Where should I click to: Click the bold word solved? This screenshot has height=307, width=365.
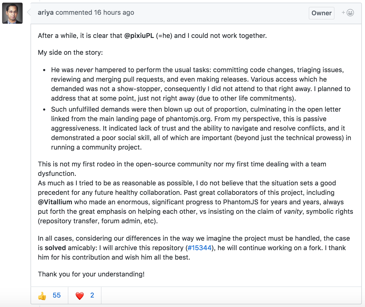coord(55,248)
